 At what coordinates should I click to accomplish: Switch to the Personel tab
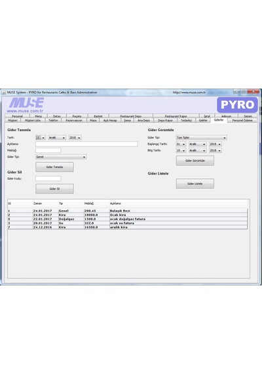coord(17,116)
